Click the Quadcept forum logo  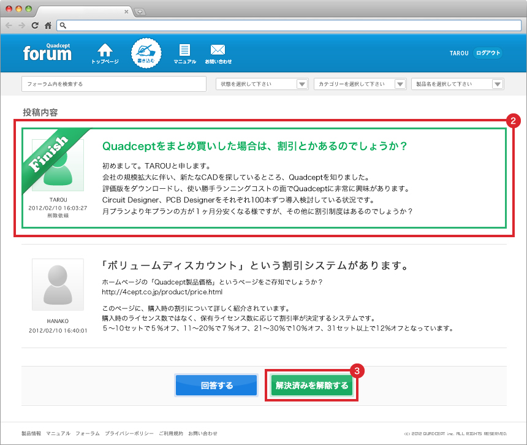point(47,52)
